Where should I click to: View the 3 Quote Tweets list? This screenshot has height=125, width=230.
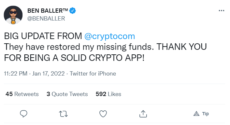pos(67,94)
